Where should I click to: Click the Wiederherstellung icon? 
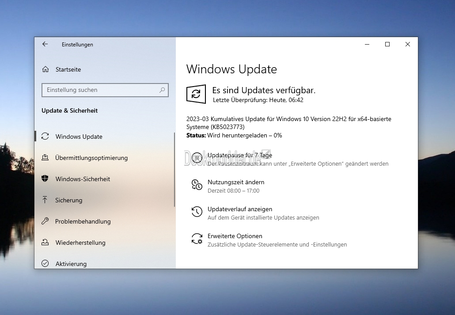45,242
